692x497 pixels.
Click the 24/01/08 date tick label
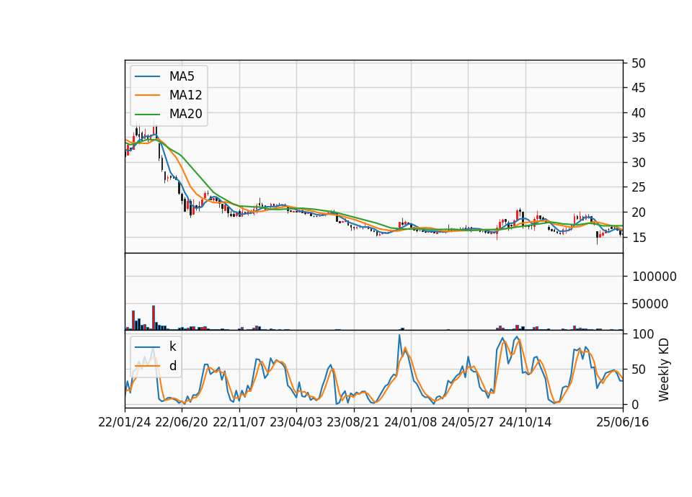[411, 422]
